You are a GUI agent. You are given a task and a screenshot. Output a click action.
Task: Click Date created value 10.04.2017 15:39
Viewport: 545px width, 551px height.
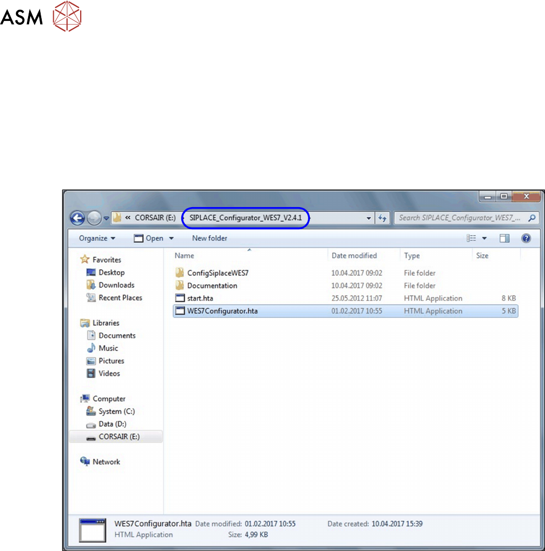pyautogui.click(x=397, y=524)
